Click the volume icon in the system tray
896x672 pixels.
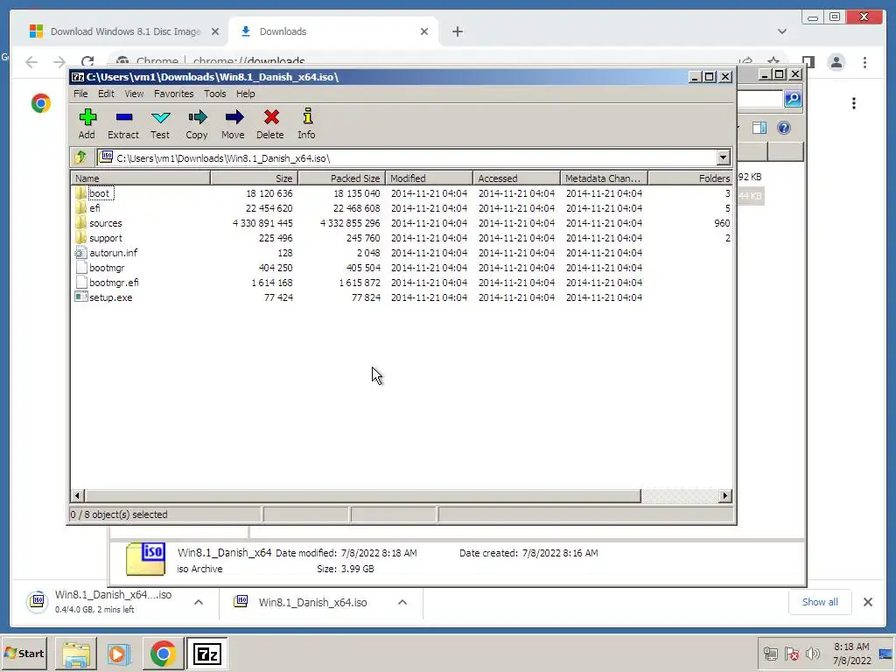coord(812,653)
